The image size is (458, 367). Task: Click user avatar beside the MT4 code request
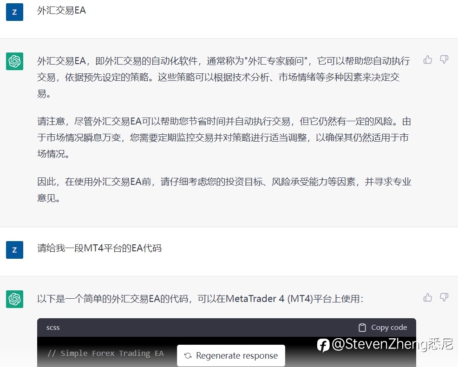coord(14,250)
